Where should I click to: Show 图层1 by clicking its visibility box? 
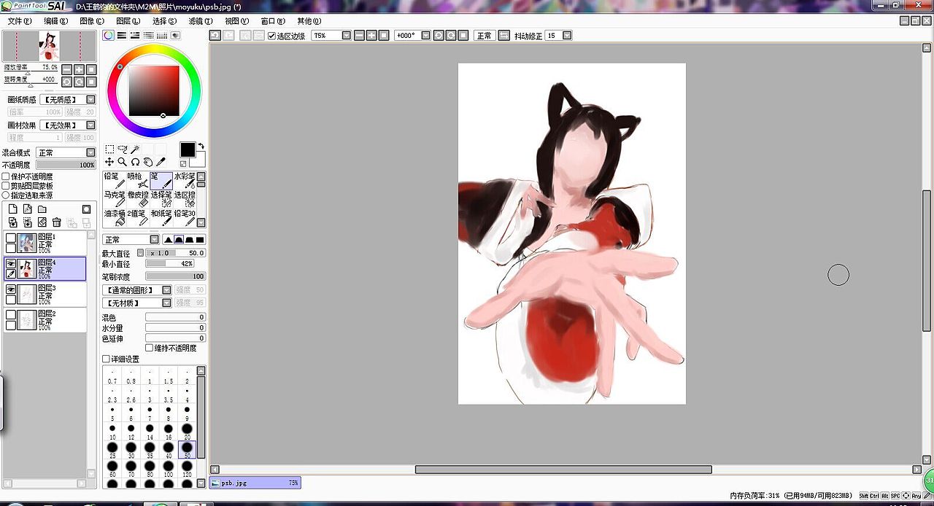click(x=10, y=238)
